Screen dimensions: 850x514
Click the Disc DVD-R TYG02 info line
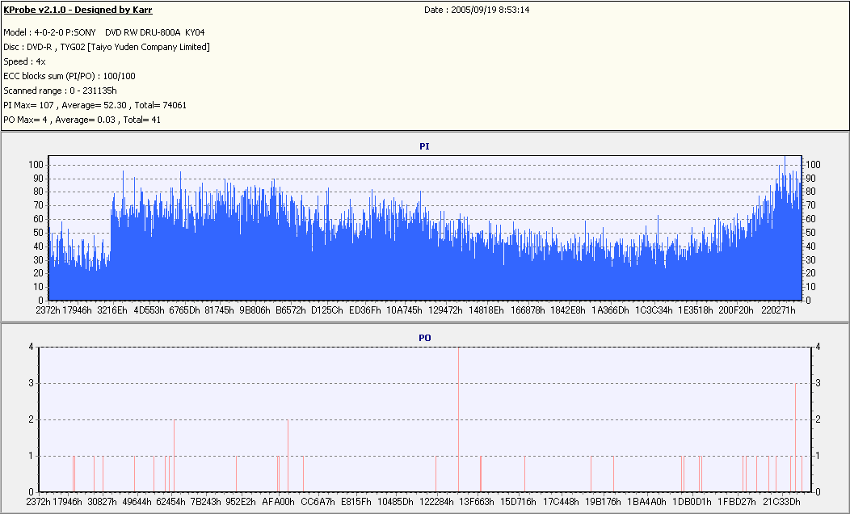(x=107, y=47)
